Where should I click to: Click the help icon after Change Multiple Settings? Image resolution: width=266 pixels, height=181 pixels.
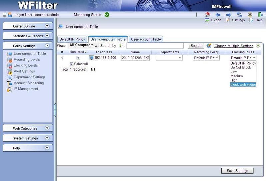(258, 46)
